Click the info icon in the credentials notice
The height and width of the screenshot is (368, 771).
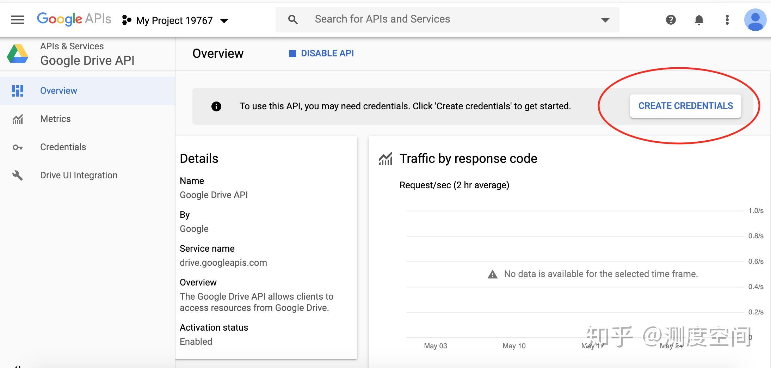pos(216,106)
